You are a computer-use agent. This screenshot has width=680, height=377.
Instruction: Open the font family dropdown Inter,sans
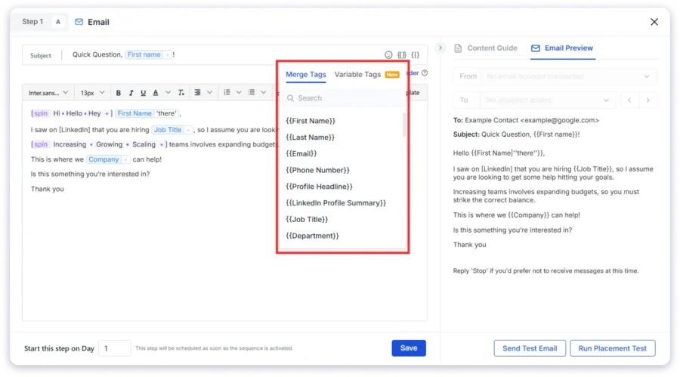[48, 93]
